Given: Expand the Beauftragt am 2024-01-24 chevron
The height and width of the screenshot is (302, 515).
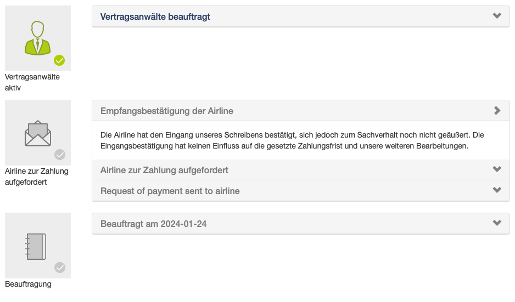Looking at the screenshot, I should coord(497,223).
